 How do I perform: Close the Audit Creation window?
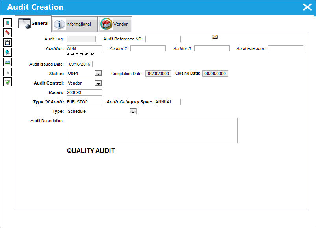(x=307, y=7)
